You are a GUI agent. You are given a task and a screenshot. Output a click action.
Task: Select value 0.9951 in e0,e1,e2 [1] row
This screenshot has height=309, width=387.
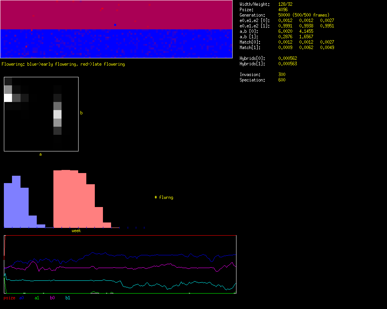(327, 26)
